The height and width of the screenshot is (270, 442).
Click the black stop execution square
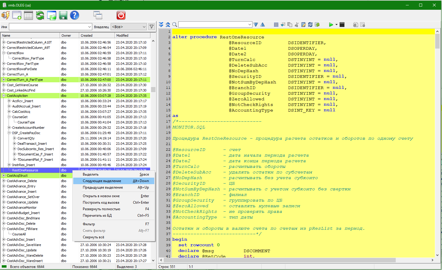click(x=342, y=25)
